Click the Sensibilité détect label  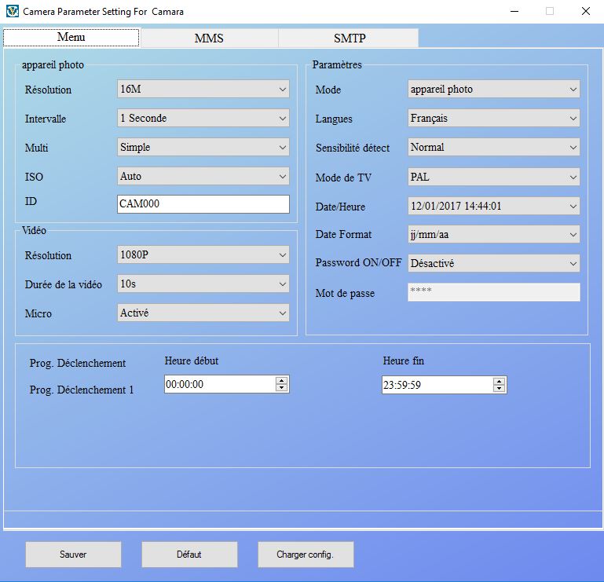pos(353,148)
